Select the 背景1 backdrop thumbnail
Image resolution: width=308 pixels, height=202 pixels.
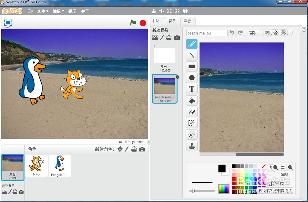point(165,58)
